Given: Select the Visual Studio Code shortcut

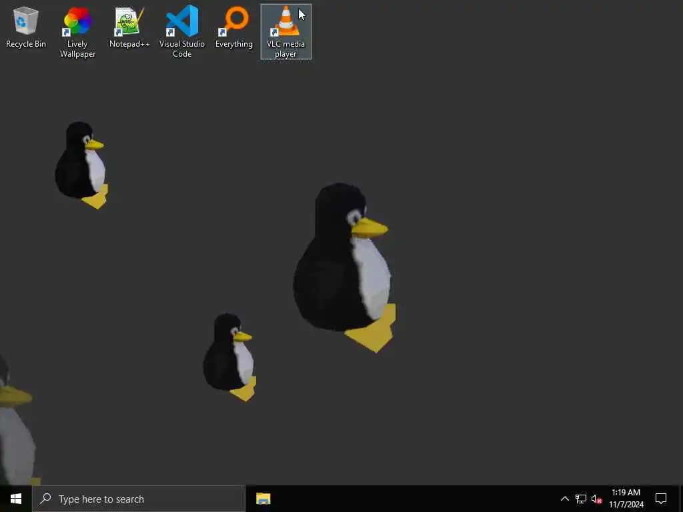Looking at the screenshot, I should (x=181, y=32).
